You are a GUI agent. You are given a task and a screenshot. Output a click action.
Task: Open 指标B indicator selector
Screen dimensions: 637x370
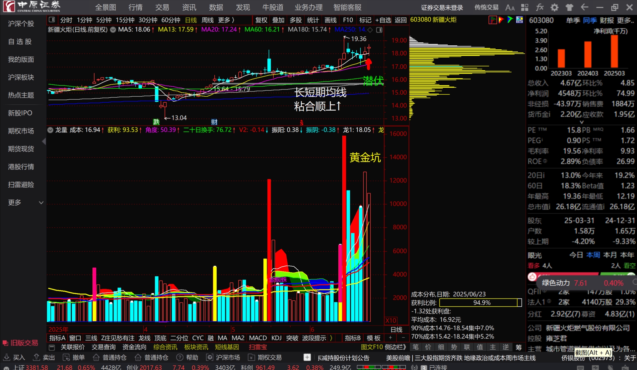[353, 338]
